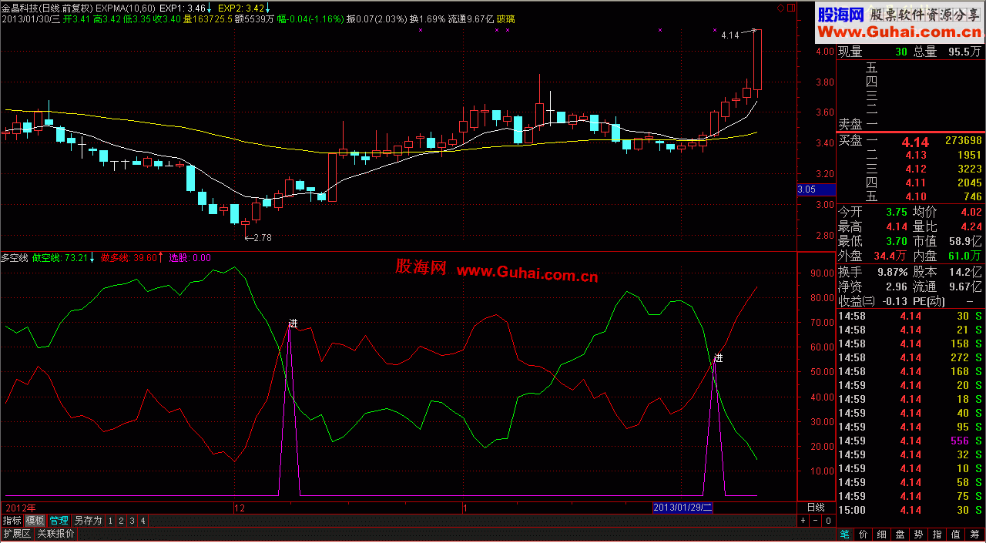Click the 另存为 button
This screenshot has width=986, height=543.
(x=88, y=521)
